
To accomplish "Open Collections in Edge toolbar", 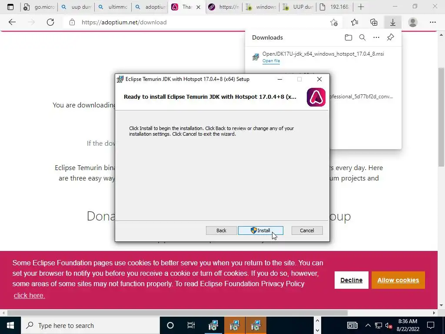I will click(x=374, y=22).
